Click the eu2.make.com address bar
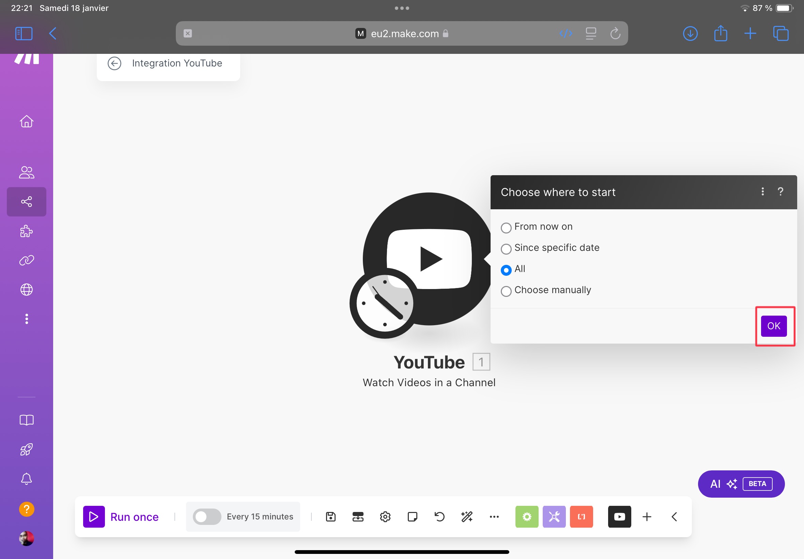 (x=402, y=33)
